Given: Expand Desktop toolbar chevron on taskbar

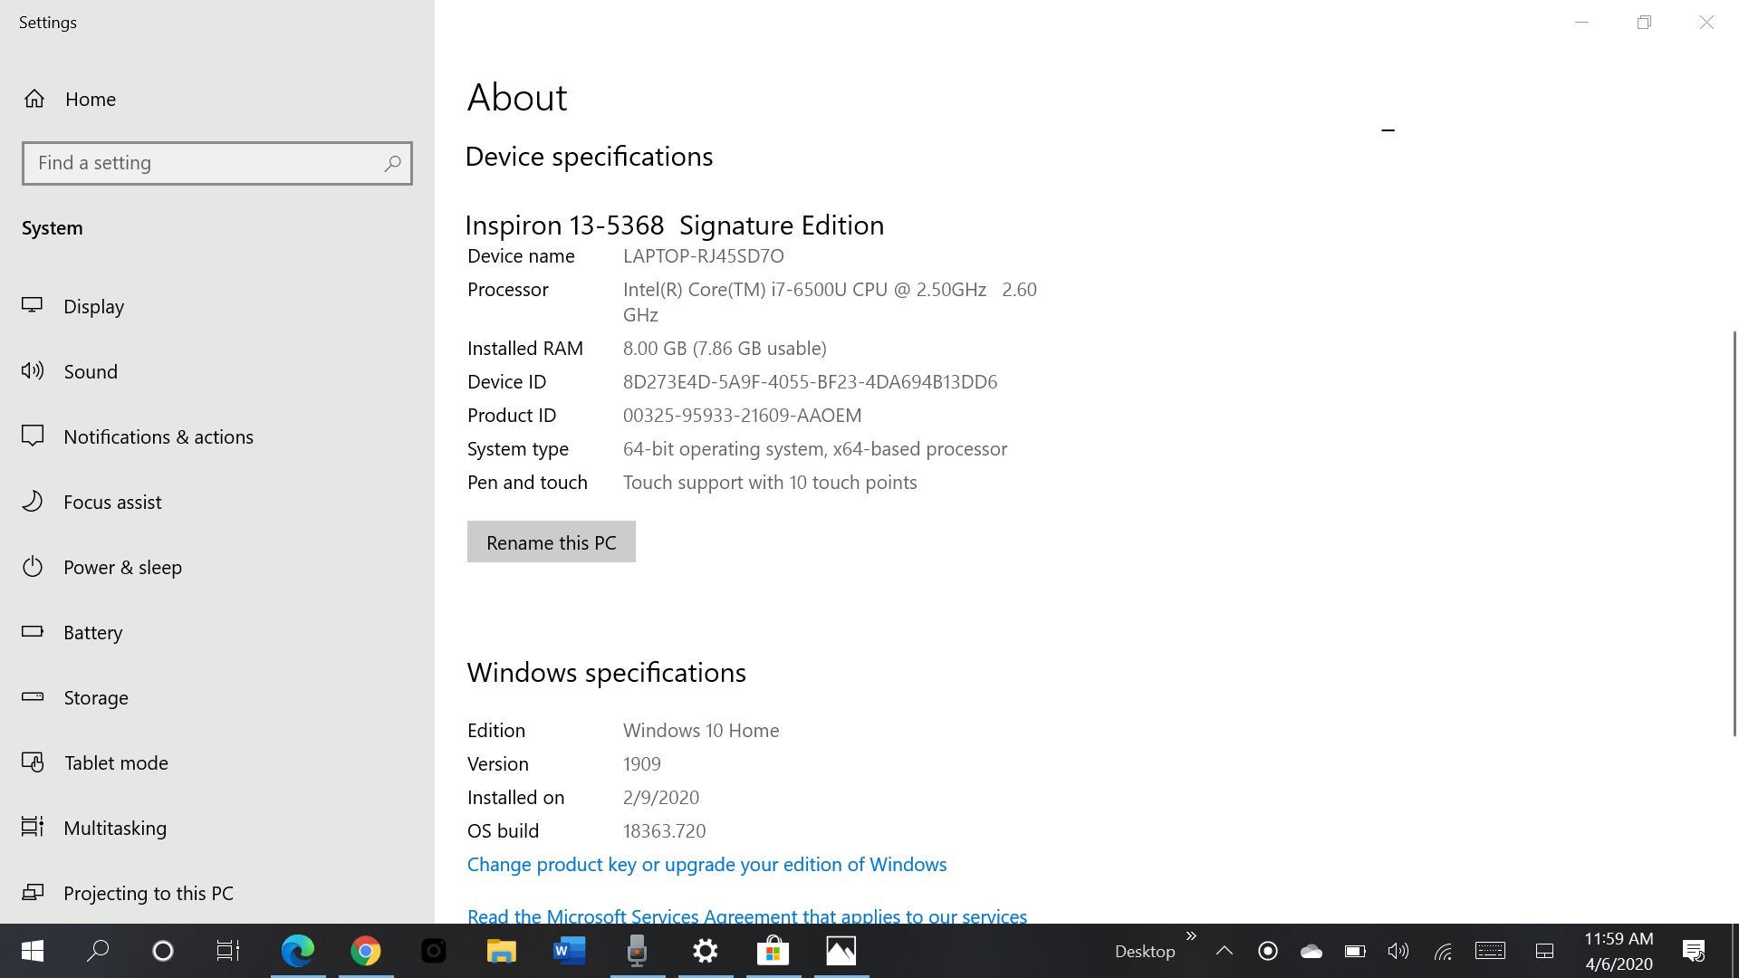Looking at the screenshot, I should click(x=1191, y=935).
